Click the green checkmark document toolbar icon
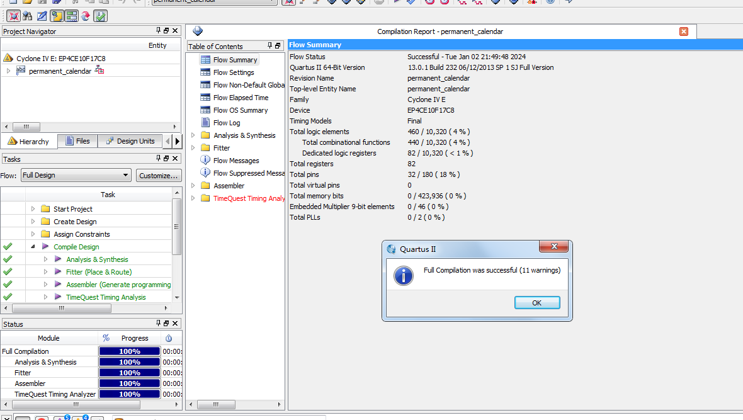 (x=101, y=16)
